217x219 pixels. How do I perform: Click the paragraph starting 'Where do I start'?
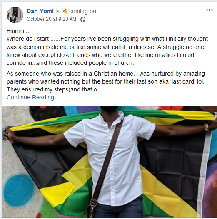tap(107, 51)
